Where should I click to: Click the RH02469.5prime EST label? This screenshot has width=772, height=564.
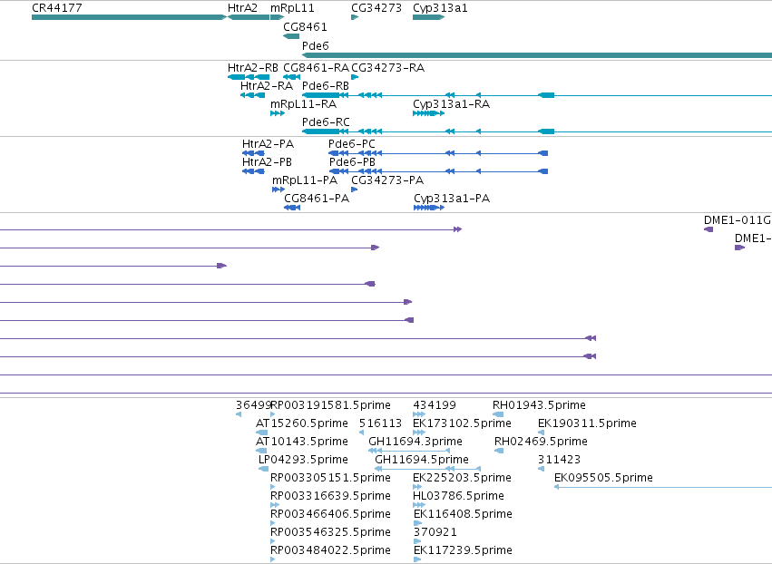coord(541,442)
